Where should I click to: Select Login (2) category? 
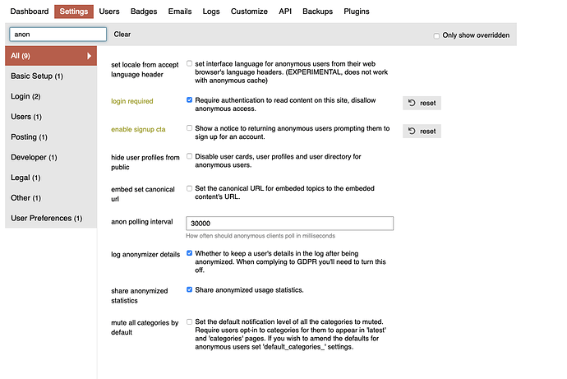pyautogui.click(x=51, y=96)
